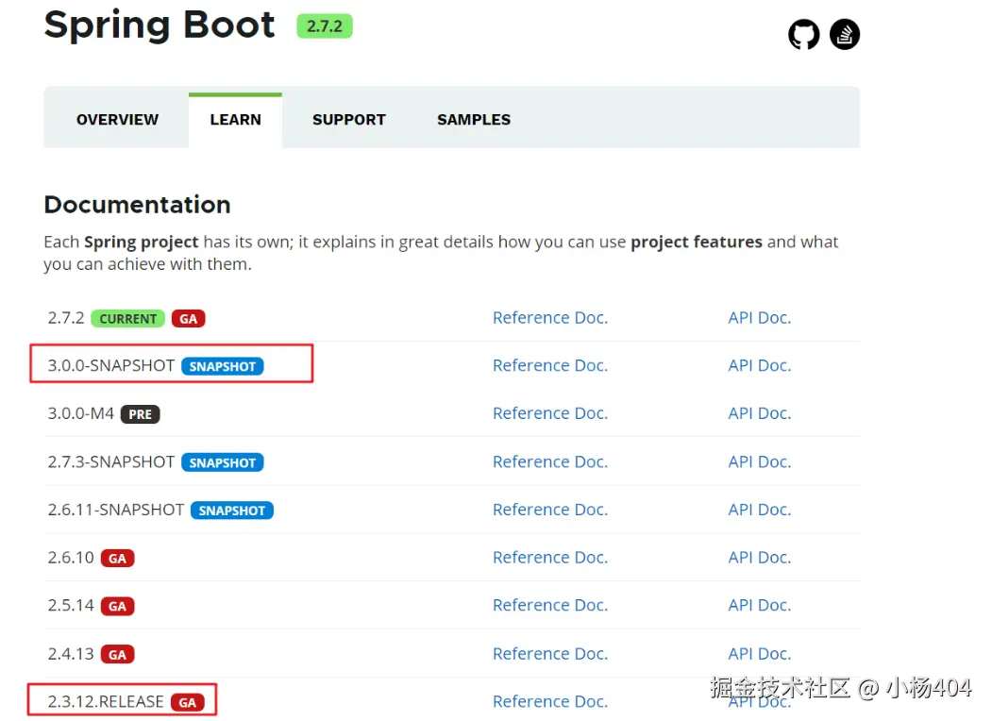Click the GA badge next to 2.5.14
This screenshot has width=992, height=721.
(x=117, y=607)
